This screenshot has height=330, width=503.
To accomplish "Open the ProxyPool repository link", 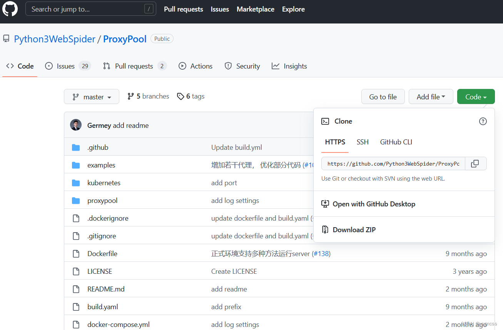I will click(125, 39).
